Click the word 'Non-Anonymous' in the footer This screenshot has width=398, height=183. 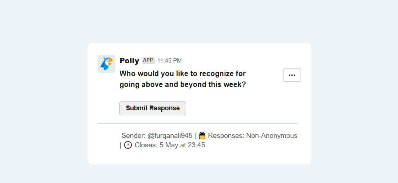(x=272, y=136)
